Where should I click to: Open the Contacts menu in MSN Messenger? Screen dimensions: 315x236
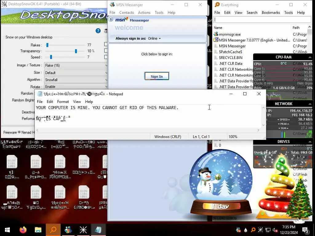[126, 12]
